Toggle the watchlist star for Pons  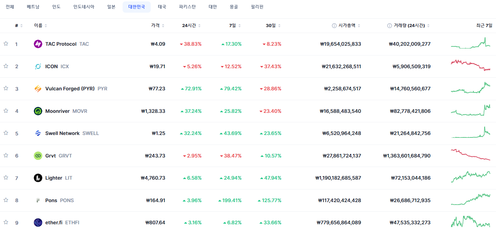(6, 200)
